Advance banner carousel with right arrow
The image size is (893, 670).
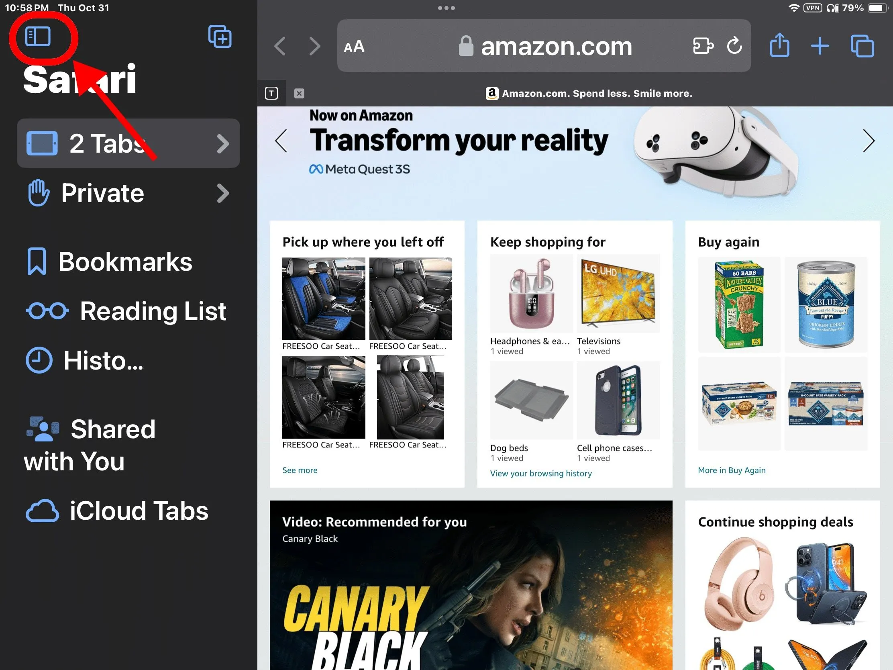pyautogui.click(x=868, y=141)
